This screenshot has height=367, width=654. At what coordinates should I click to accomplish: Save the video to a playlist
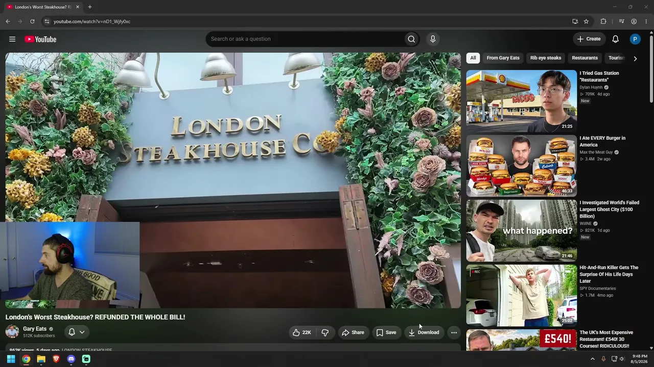386,332
